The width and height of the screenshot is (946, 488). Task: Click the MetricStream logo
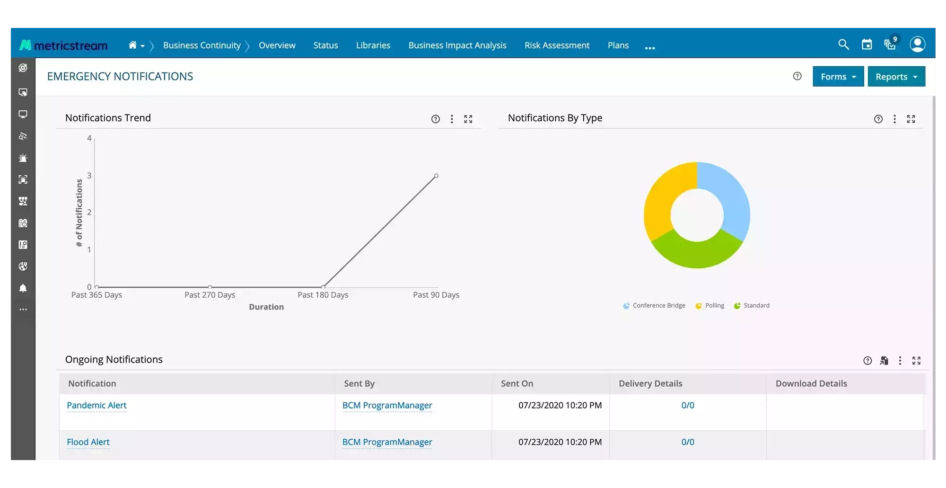[63, 45]
